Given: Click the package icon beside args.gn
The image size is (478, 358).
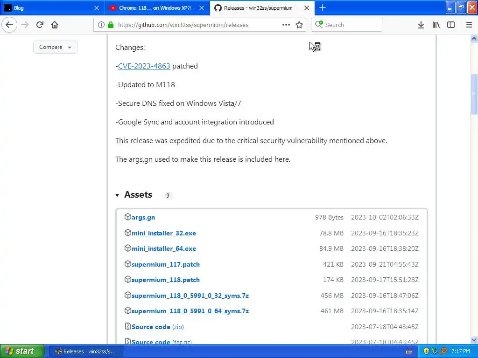Looking at the screenshot, I should click(x=128, y=217).
